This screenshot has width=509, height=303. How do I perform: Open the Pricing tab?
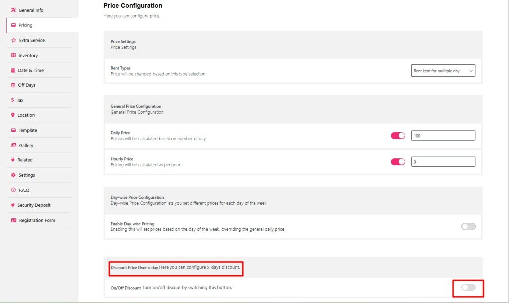click(x=25, y=25)
